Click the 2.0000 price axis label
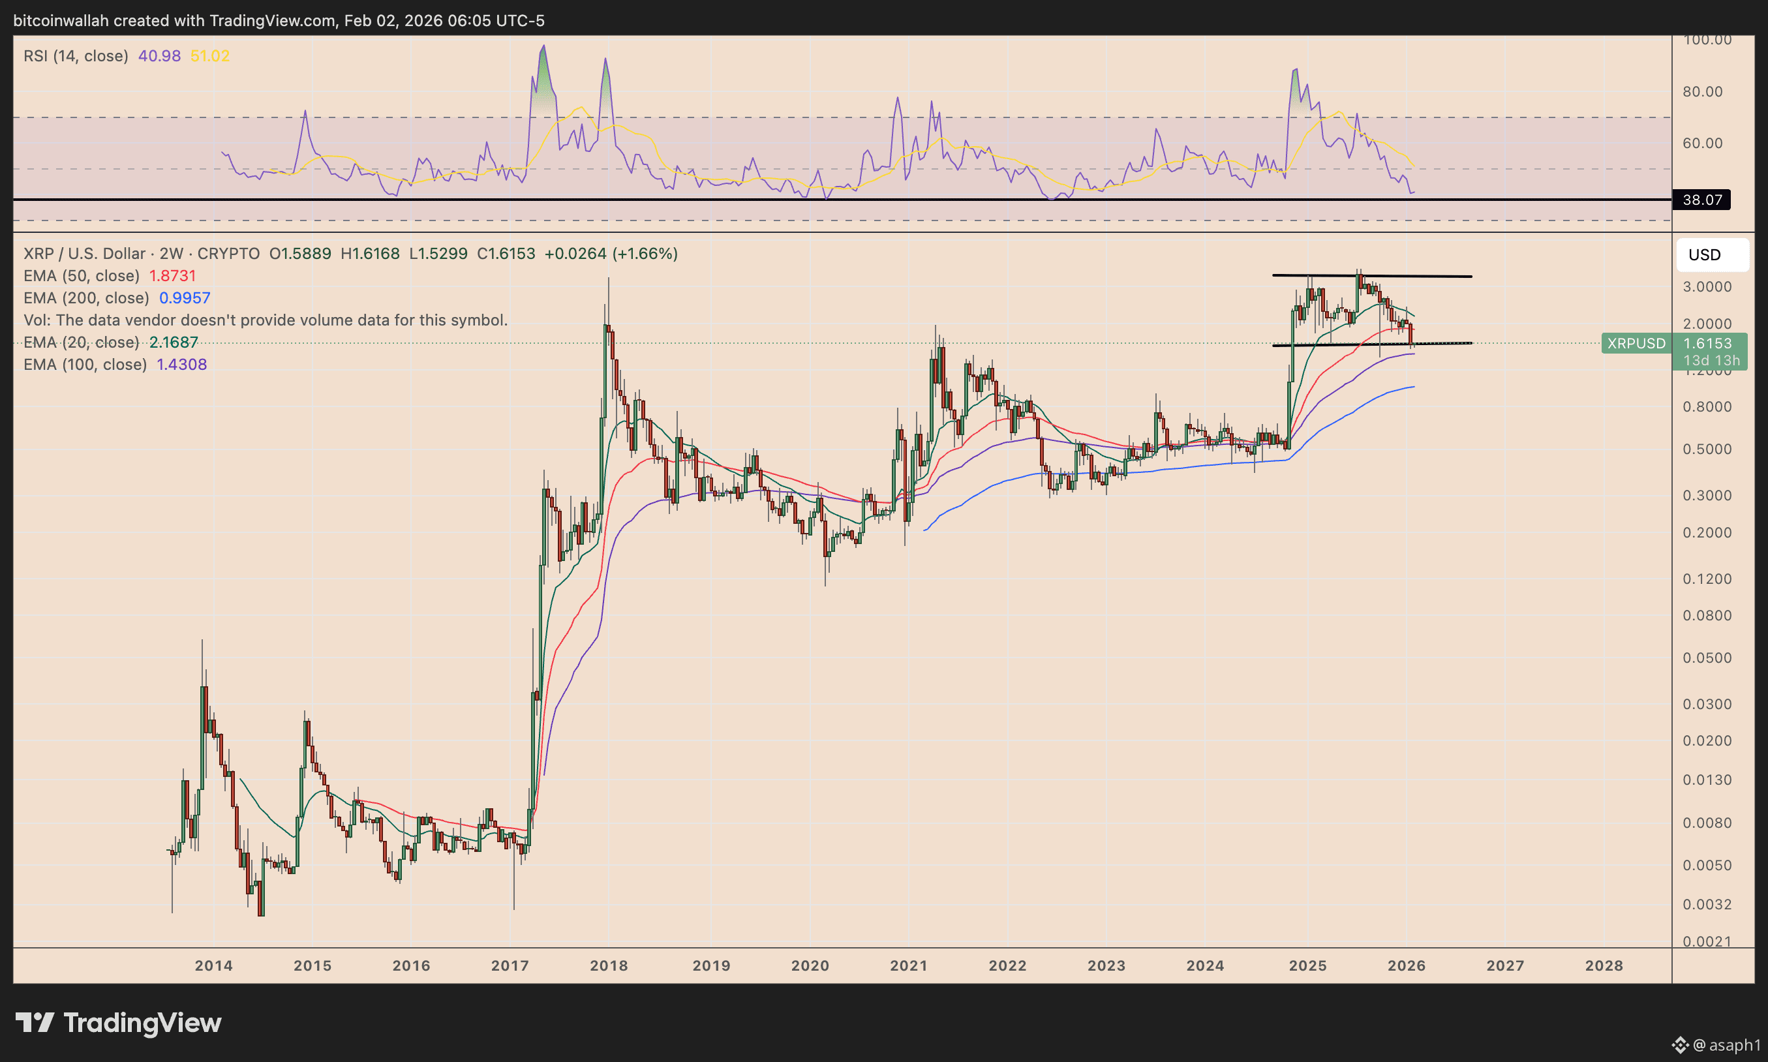This screenshot has height=1062, width=1768. 1707,324
